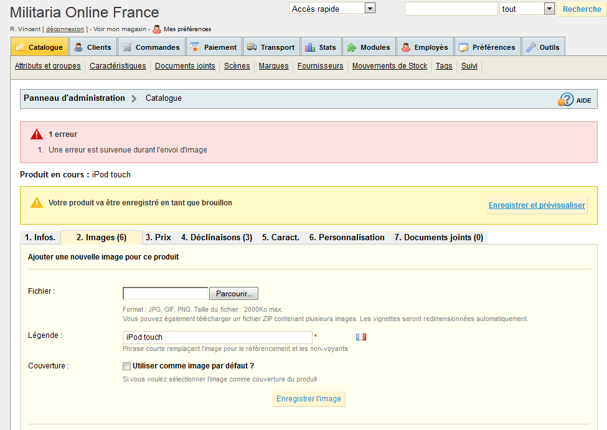Open the Paiement main tab
The width and height of the screenshot is (607, 430).
(214, 47)
